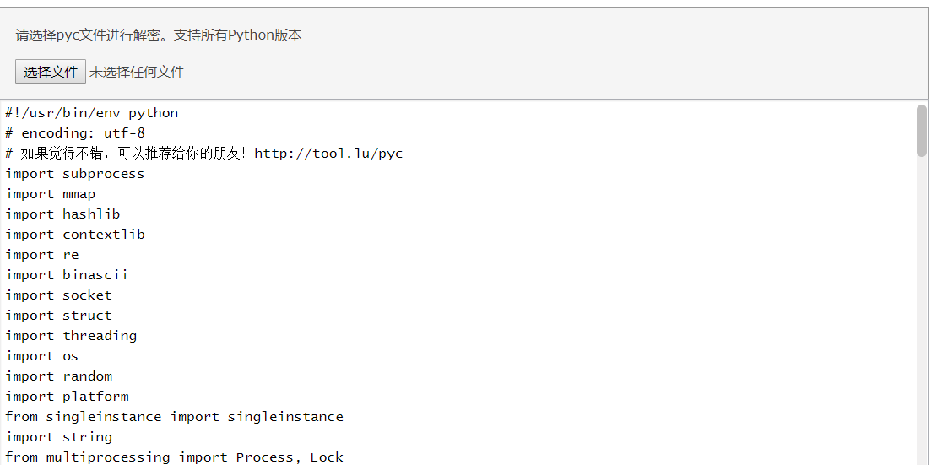Click the 'import hashlib' code line
Image resolution: width=937 pixels, height=465 pixels.
pyautogui.click(x=62, y=214)
